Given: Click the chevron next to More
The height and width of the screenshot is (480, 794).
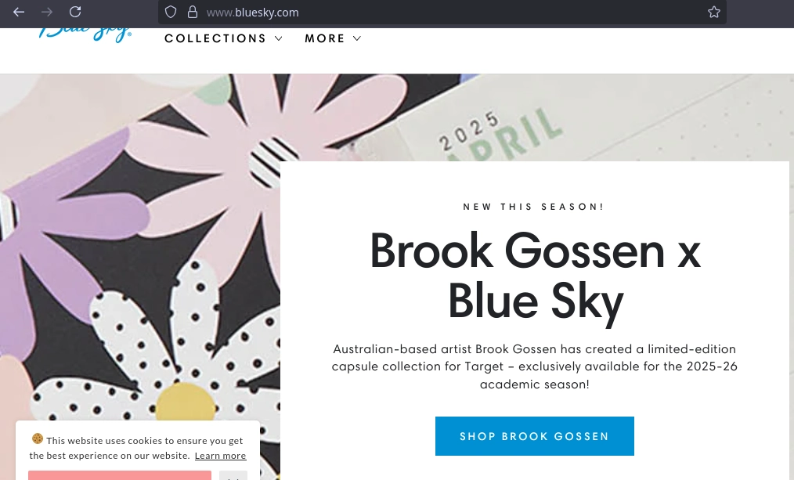Looking at the screenshot, I should pos(357,38).
